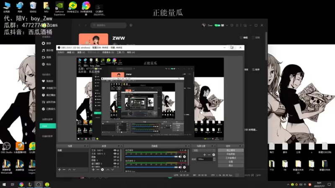This screenshot has height=188, width=335.
Task: Open 推荐 in the QQ Music sidebar
Action: (47, 43)
